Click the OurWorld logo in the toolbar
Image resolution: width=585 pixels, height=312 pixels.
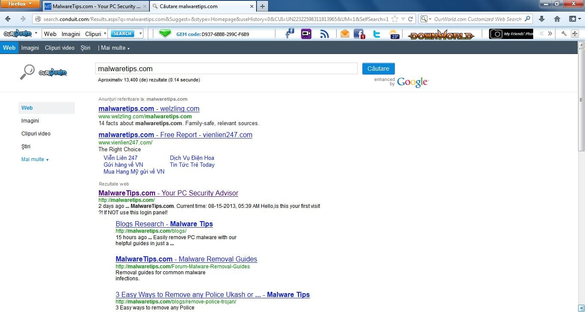[x=18, y=33]
